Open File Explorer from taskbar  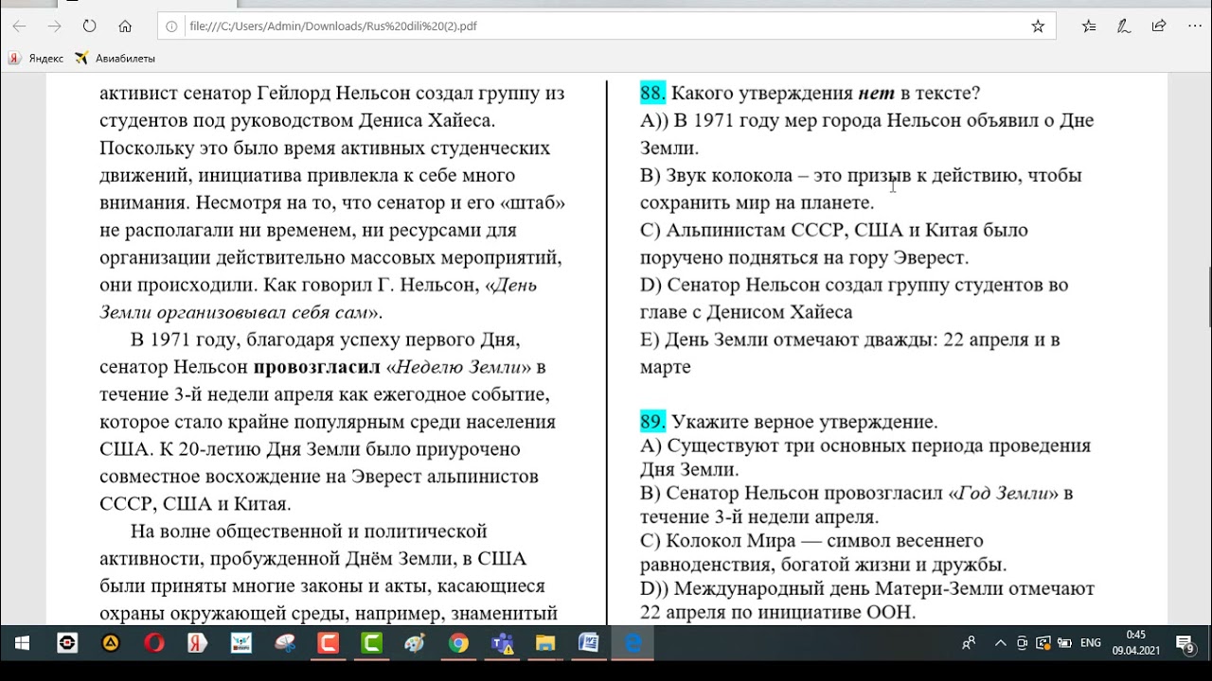click(545, 643)
